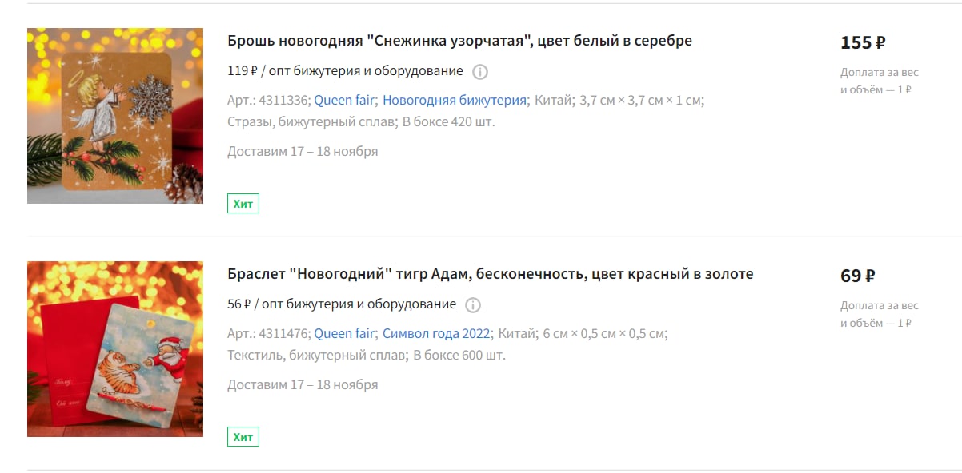Open the tiger bracelet product thumbnail

115,349
